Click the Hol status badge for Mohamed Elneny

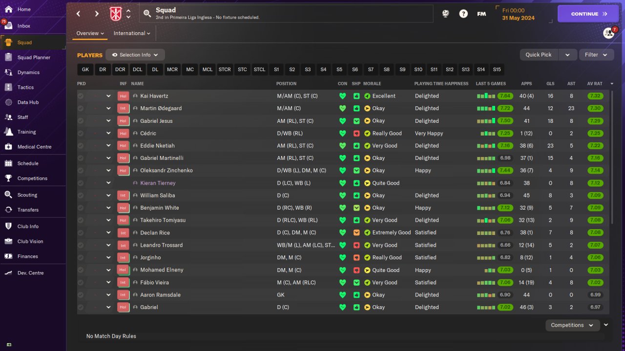(123, 270)
